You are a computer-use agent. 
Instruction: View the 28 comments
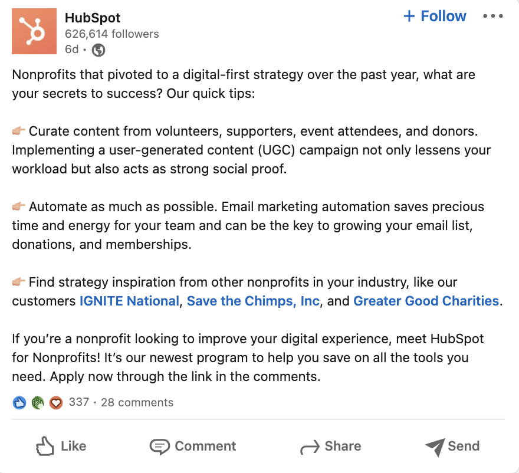tap(137, 402)
